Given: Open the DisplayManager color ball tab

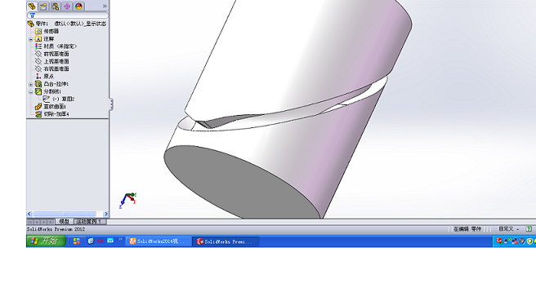Looking at the screenshot, I should pos(79,7).
